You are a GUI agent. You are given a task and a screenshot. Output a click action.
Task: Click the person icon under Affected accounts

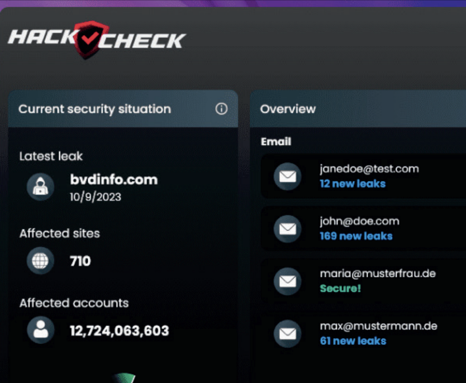[41, 330]
